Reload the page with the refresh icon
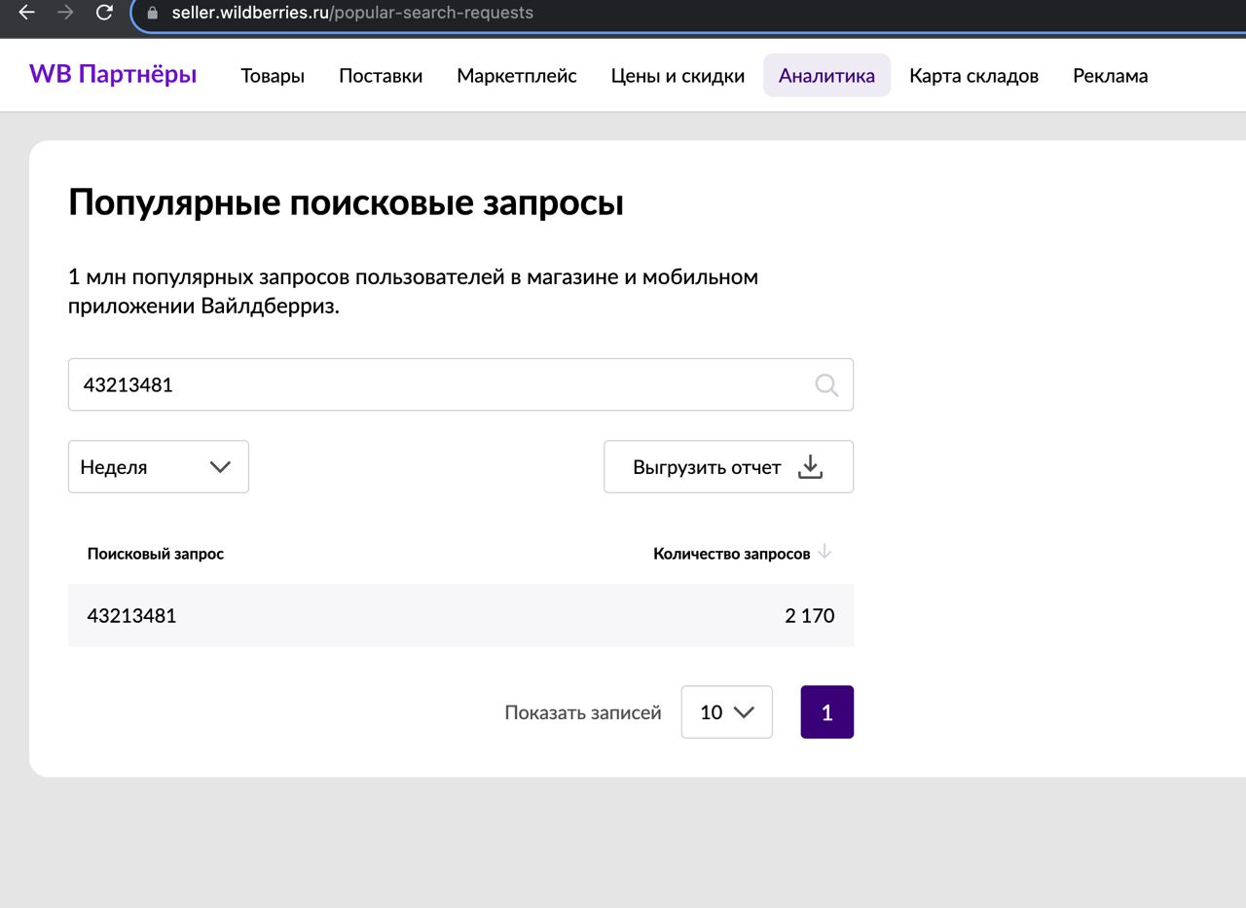Image resolution: width=1246 pixels, height=908 pixels. coord(104,13)
